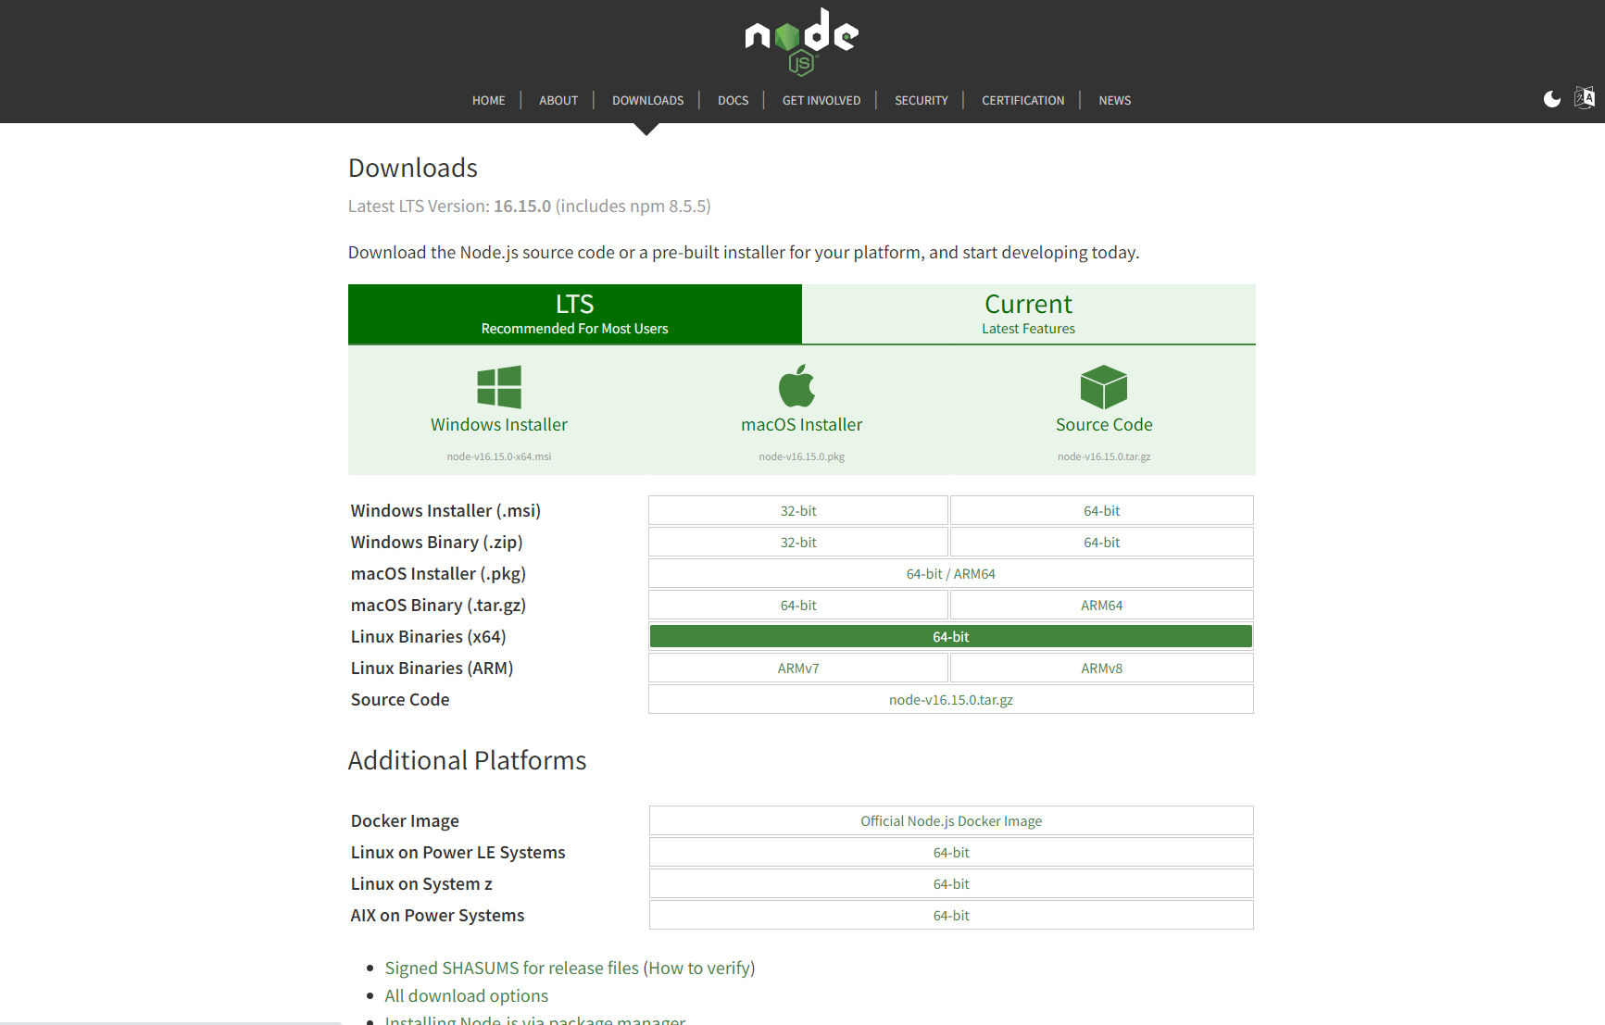Open the DOCS menu item
Screen dimensions: 1605x1025
tap(733, 101)
